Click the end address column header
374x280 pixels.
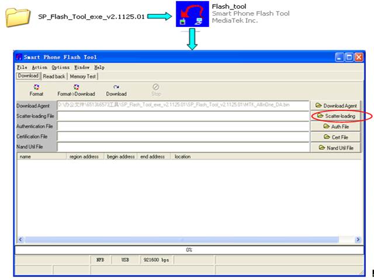tap(154, 157)
